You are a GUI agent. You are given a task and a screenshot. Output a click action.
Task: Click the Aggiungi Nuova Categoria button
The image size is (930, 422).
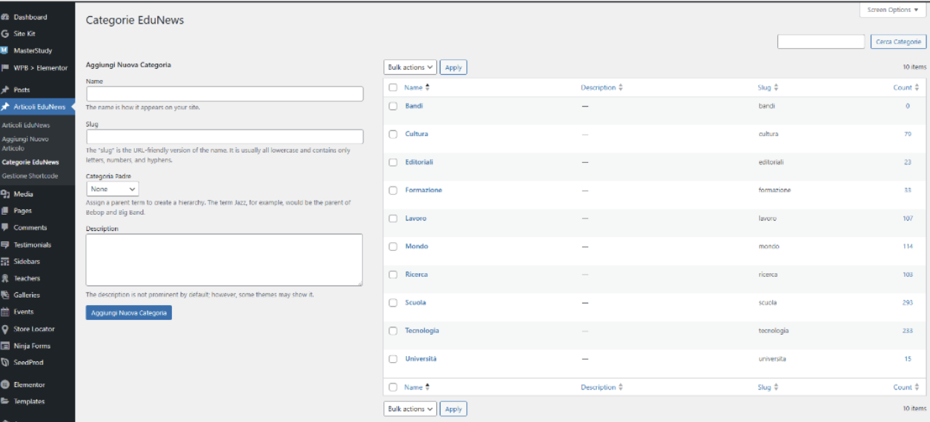128,313
